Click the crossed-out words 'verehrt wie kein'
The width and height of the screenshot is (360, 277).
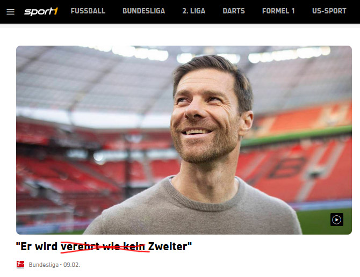coord(103,247)
